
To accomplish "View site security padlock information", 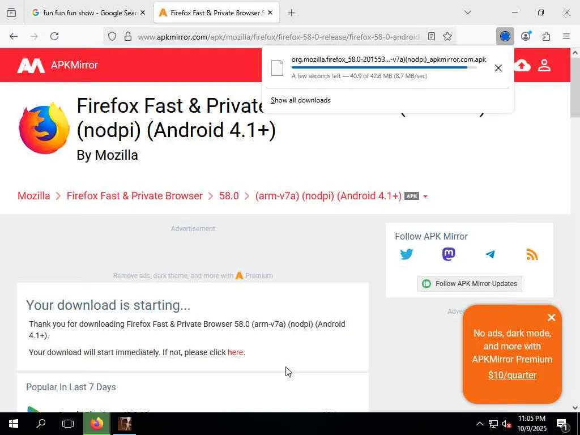I will (x=128, y=36).
